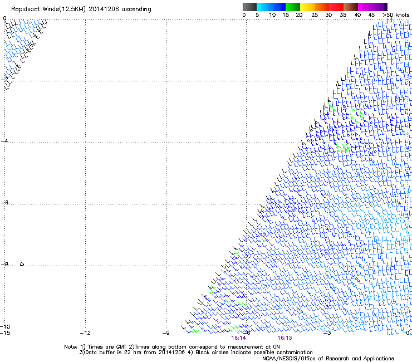Click the 'Data buffer is 22 hrs' footnote line
This screenshot has height=362, width=412.
[196, 353]
